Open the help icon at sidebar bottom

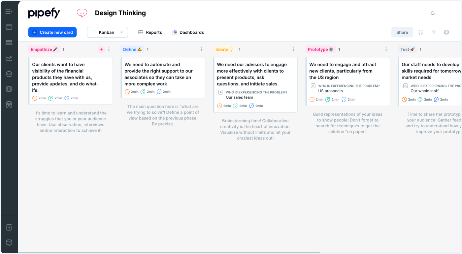tap(9, 227)
